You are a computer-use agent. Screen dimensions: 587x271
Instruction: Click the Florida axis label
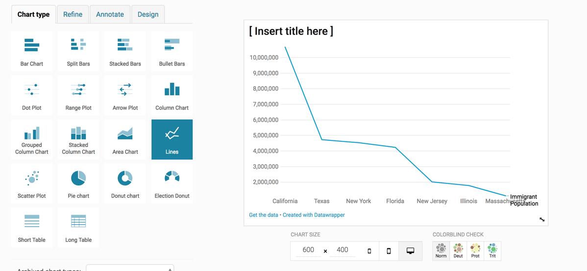[x=395, y=201]
